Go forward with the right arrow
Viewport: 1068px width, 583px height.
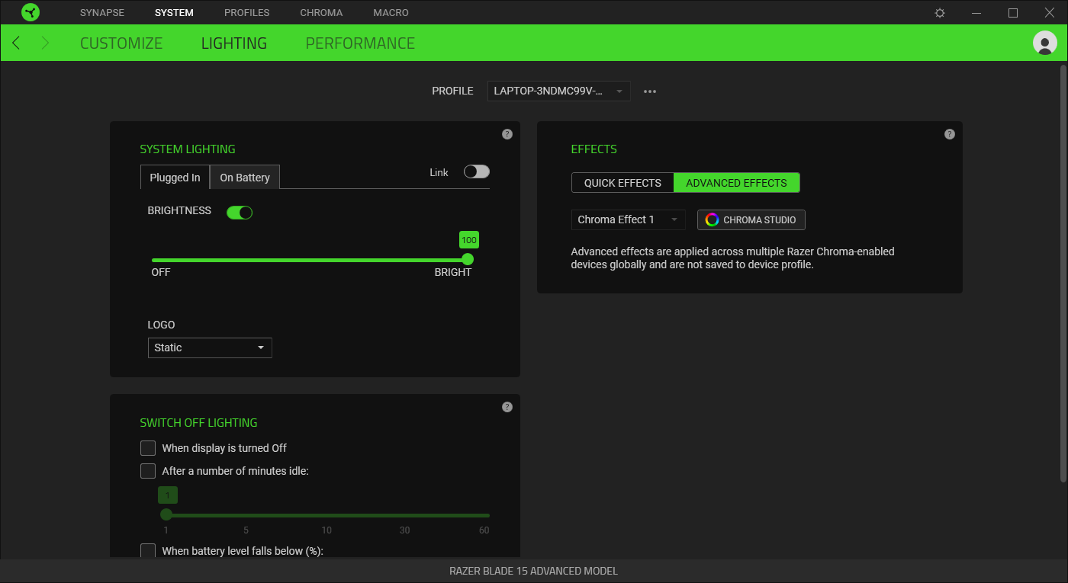[45, 43]
